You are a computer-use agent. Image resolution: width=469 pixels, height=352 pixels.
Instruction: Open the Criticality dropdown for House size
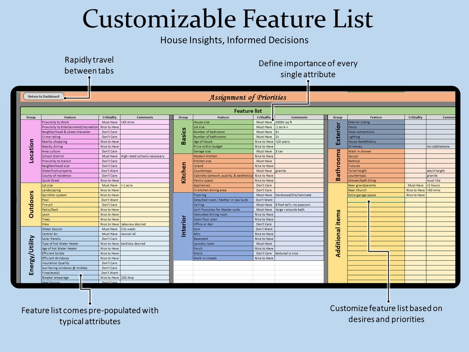pos(264,122)
